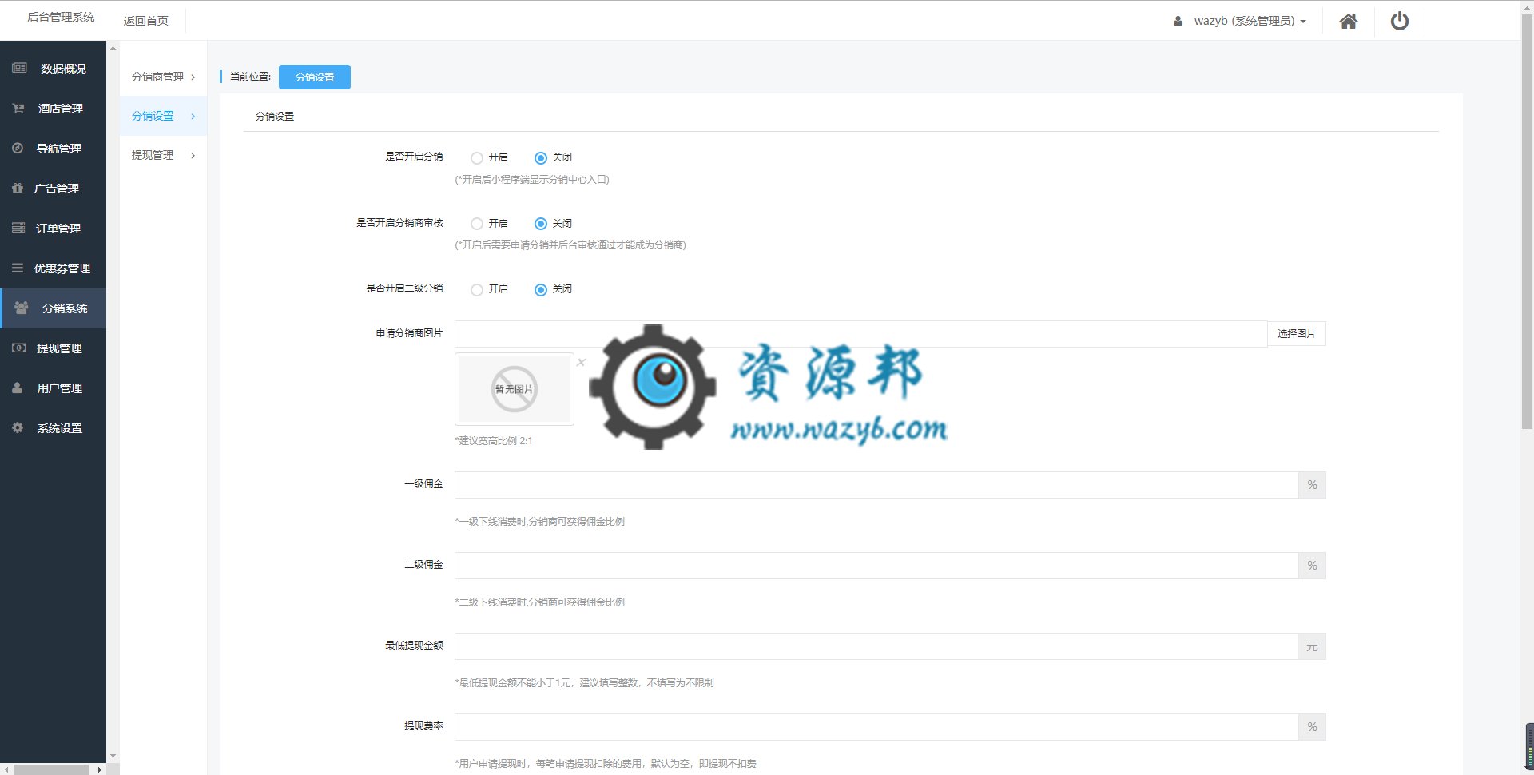Click the 返回首页 link
1534x775 pixels.
click(145, 21)
